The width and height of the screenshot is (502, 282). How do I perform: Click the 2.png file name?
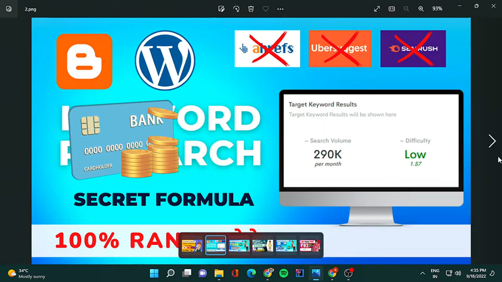pos(31,9)
